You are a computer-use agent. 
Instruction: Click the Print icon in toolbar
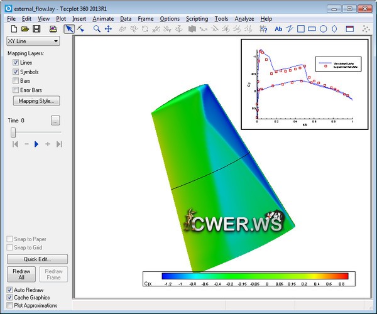53,29
